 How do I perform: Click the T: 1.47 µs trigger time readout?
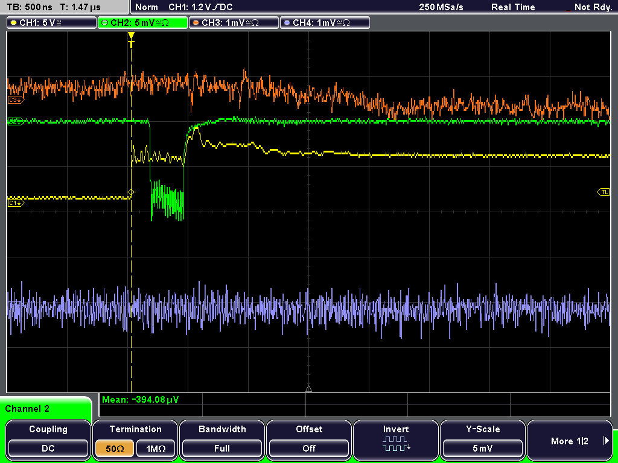80,7
